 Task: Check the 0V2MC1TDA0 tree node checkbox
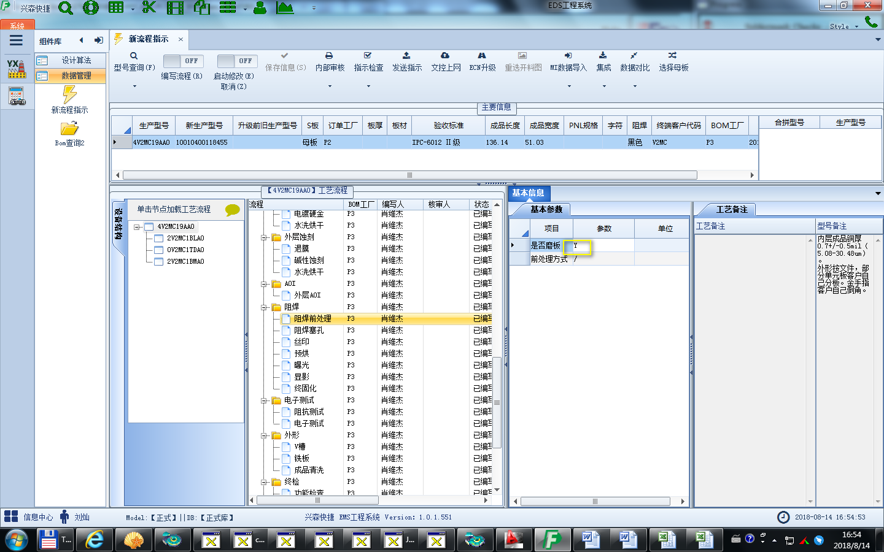(158, 250)
